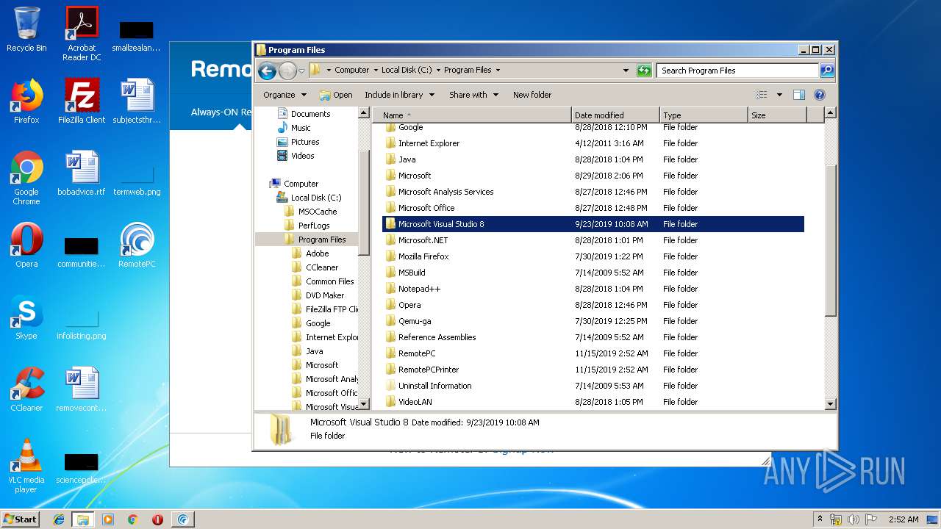Screen dimensions: 941x529
Task: Sort by Type column header
Action: click(704, 115)
